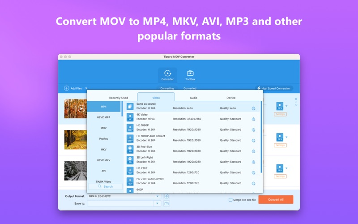This screenshot has width=358, height=224.
Task: Click the Save to path field
Action: pos(120,203)
